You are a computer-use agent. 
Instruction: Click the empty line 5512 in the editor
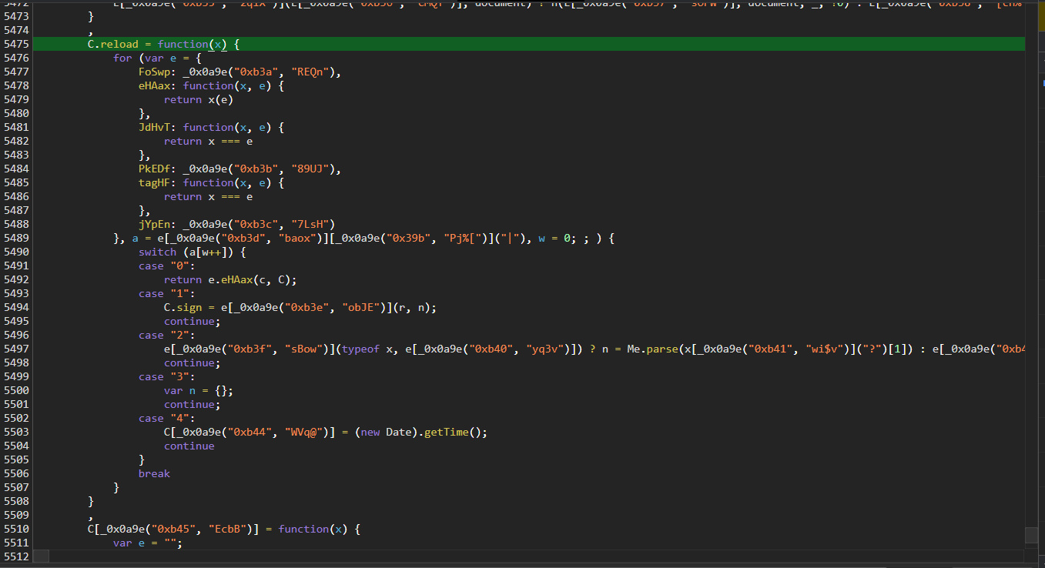click(x=529, y=556)
